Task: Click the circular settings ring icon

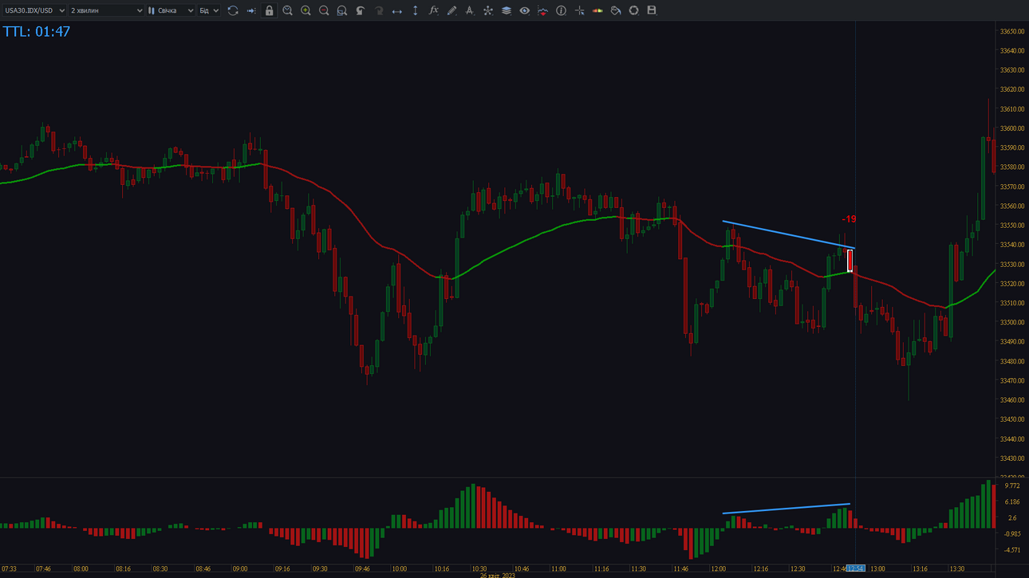Action: click(x=634, y=10)
